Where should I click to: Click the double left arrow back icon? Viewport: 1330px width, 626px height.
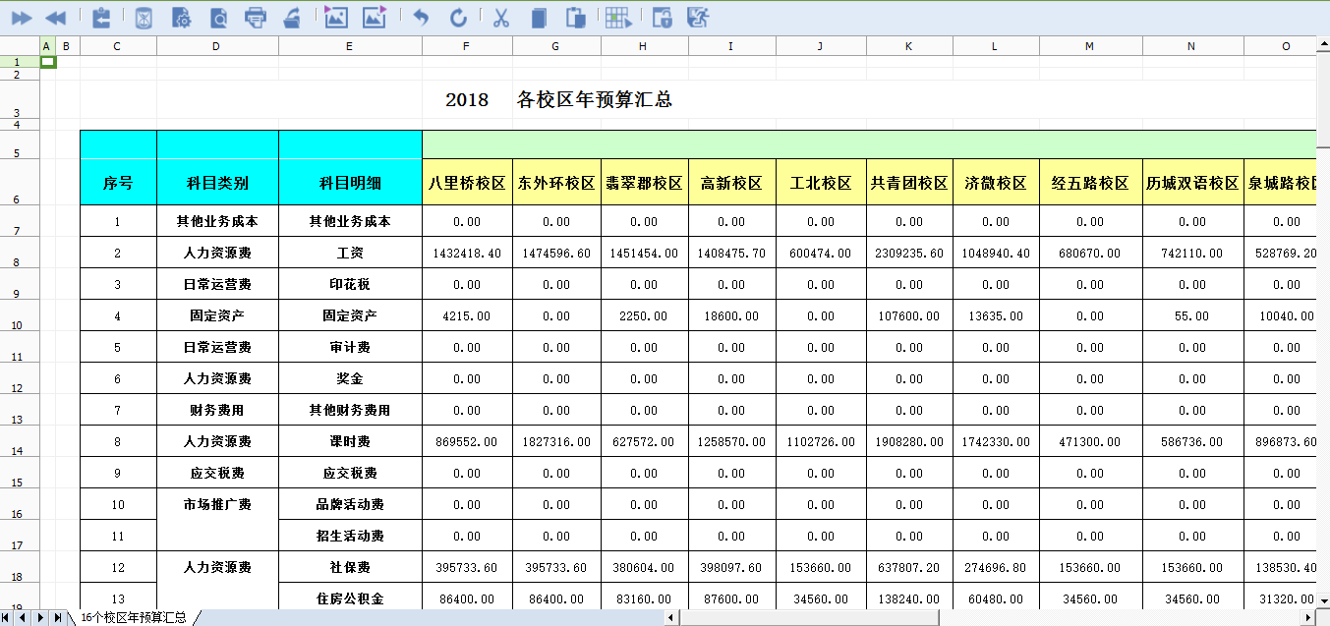click(x=56, y=17)
